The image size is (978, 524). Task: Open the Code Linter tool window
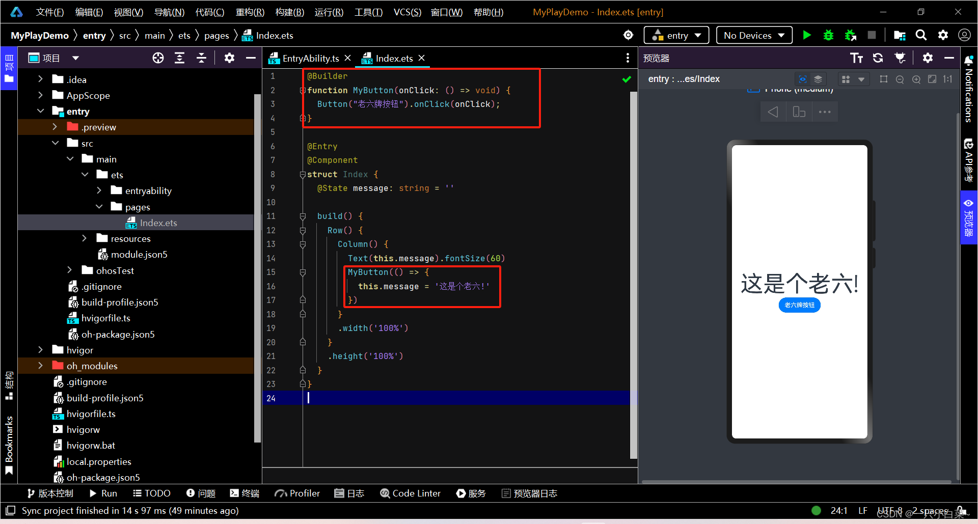tap(410, 493)
